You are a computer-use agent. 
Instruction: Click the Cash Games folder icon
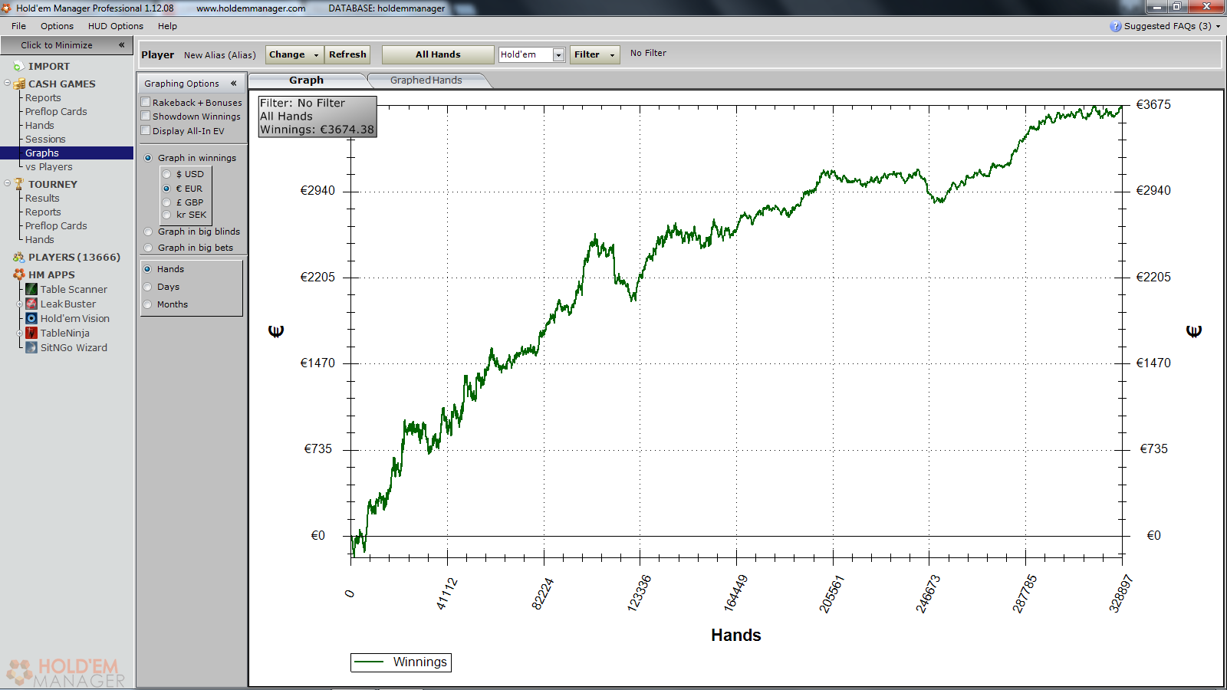[x=19, y=84]
